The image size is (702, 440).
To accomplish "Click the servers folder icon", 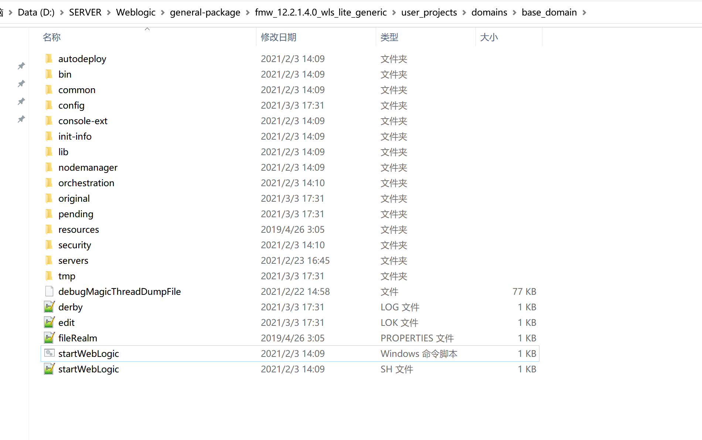I will (x=49, y=260).
